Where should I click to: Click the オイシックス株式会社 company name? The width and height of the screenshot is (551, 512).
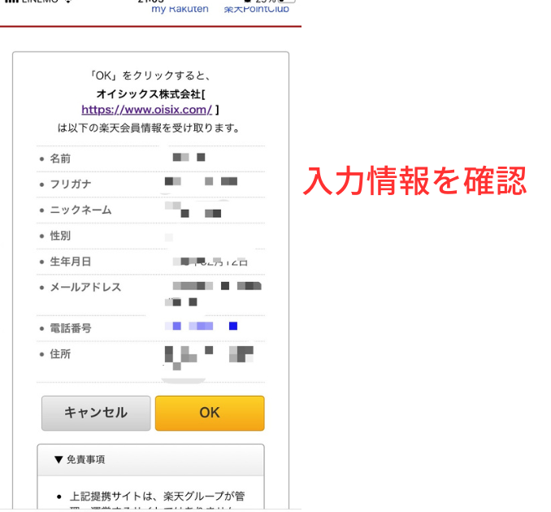(x=149, y=93)
